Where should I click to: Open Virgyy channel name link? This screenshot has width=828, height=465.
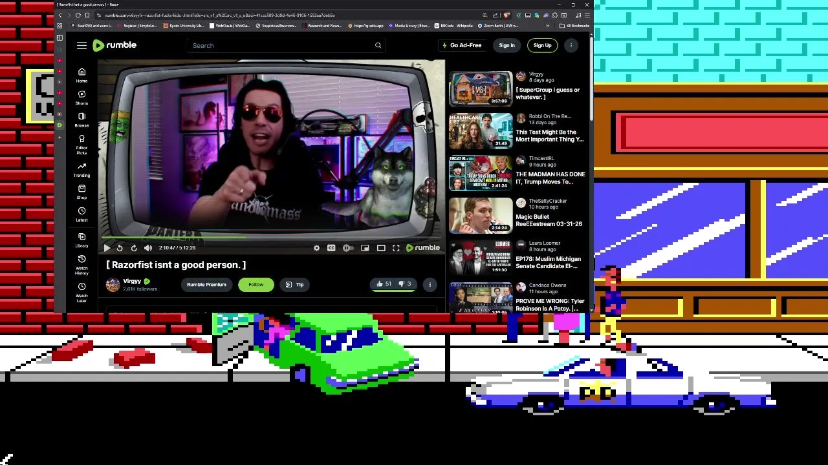[132, 282]
